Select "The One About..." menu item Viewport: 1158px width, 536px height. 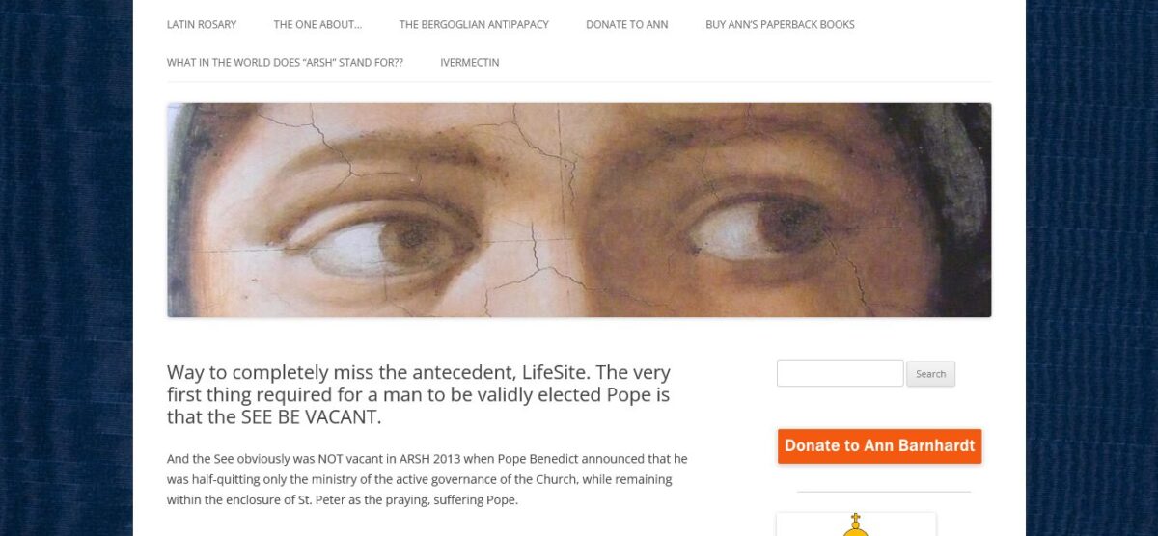317,24
